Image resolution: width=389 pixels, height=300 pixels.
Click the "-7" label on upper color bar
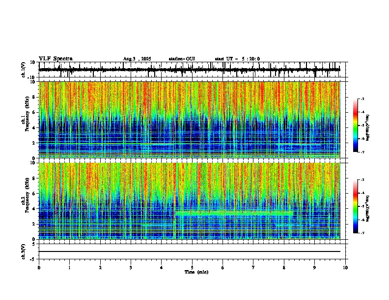362,152
